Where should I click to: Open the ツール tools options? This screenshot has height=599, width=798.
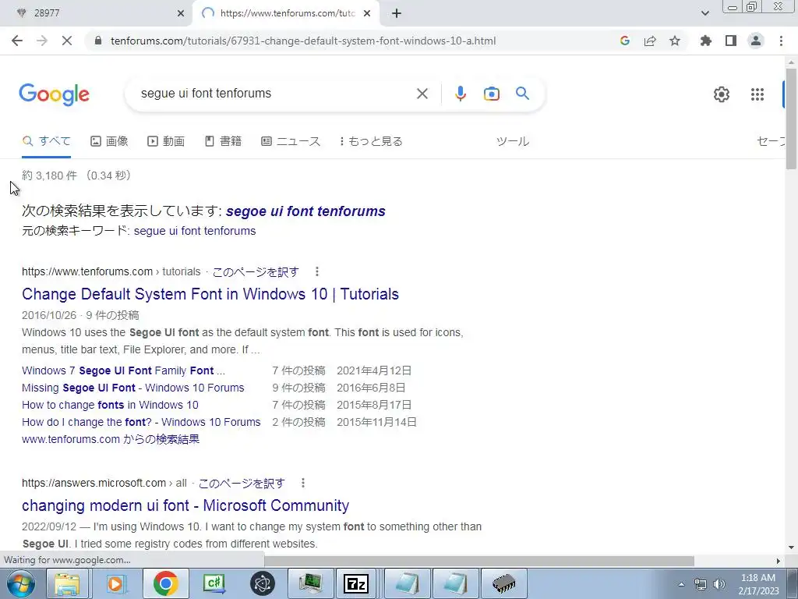tap(513, 141)
